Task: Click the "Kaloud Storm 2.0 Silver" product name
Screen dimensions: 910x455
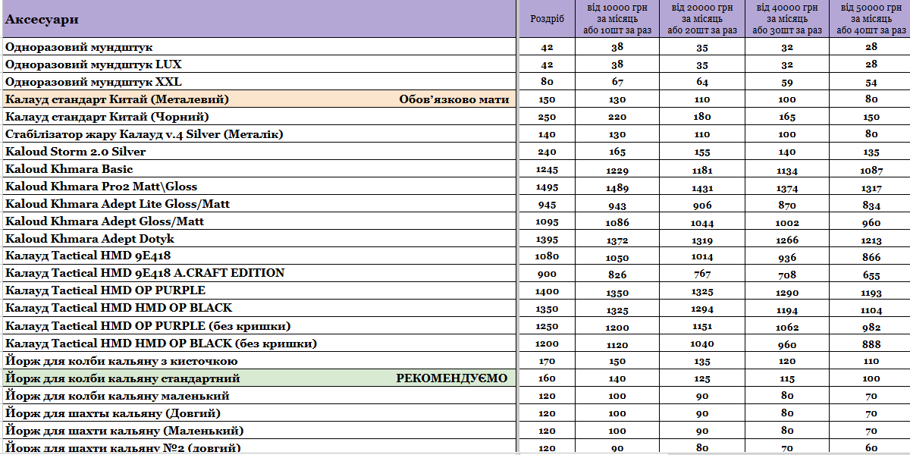Action: click(x=75, y=152)
